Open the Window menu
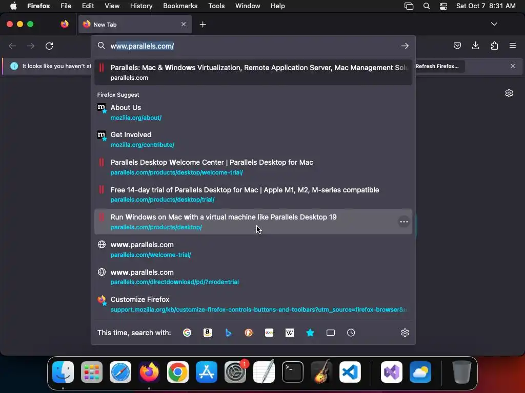The height and width of the screenshot is (393, 525). click(x=248, y=6)
